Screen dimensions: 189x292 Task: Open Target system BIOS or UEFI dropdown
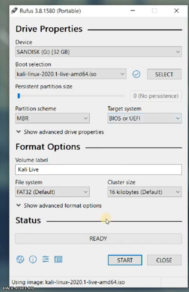point(145,118)
